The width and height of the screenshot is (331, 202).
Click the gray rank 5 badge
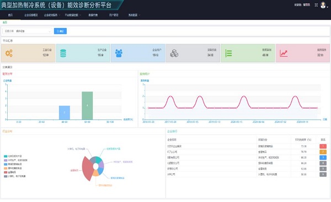[323, 169]
